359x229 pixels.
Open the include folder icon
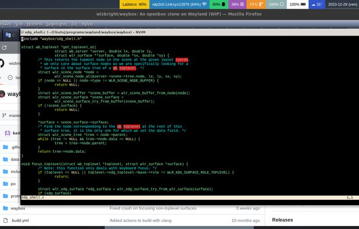(5, 171)
